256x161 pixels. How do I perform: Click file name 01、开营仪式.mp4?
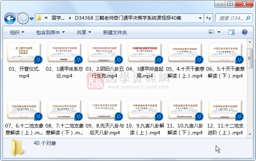coord(24,72)
